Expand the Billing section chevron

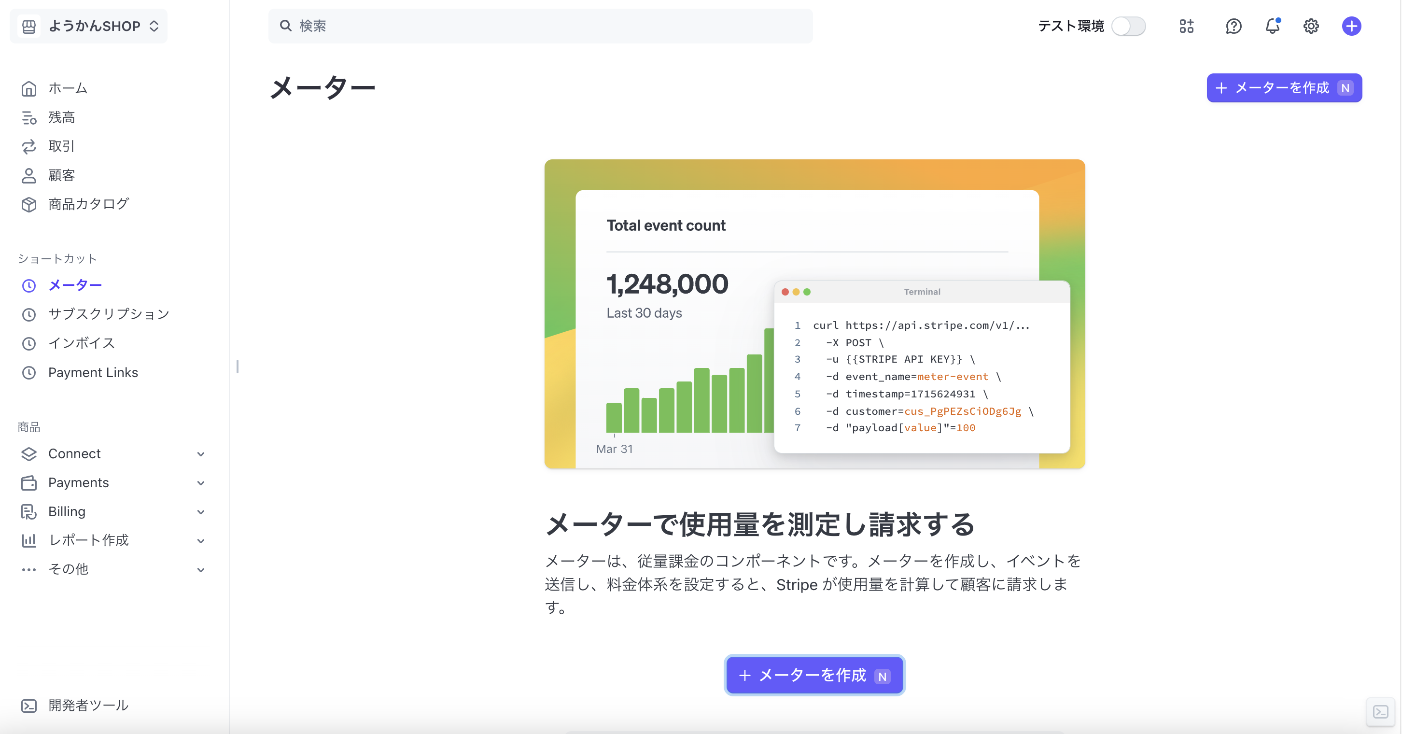(200, 512)
